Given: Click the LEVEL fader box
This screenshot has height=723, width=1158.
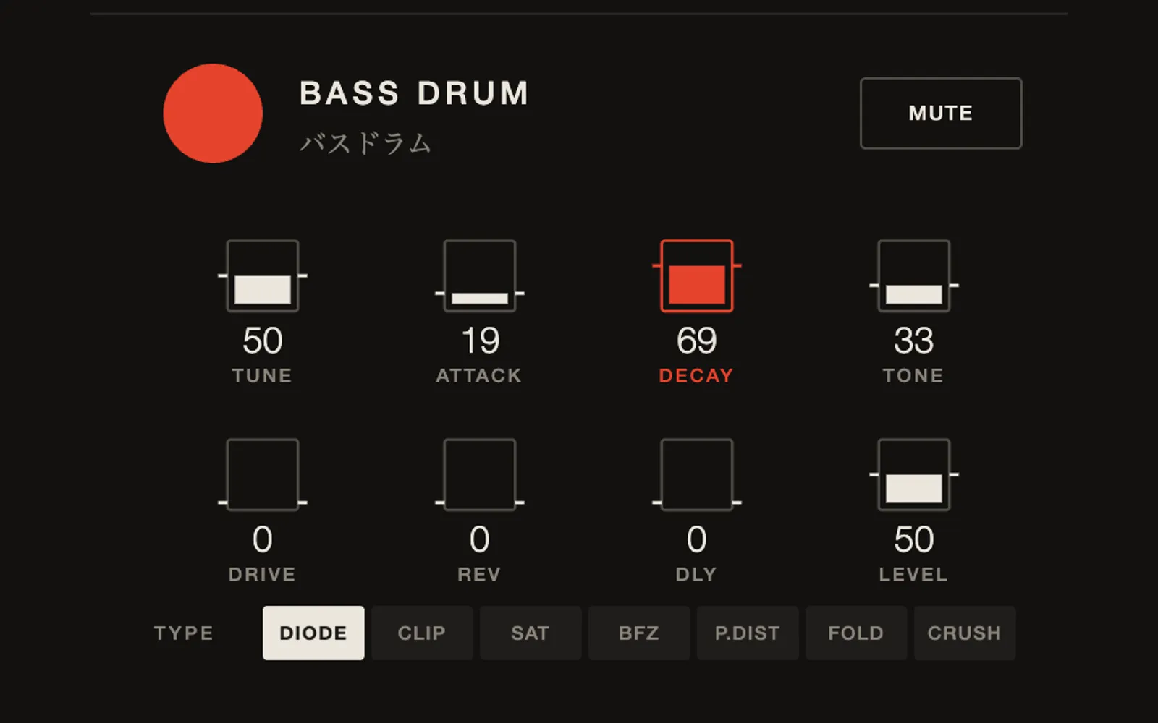Looking at the screenshot, I should (x=914, y=475).
